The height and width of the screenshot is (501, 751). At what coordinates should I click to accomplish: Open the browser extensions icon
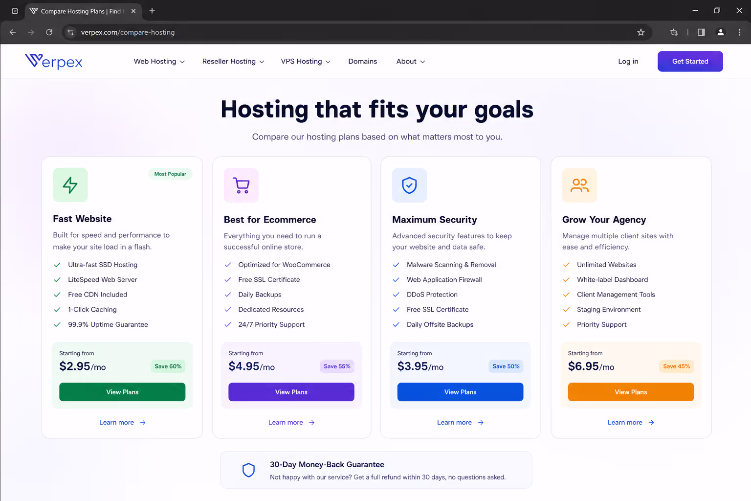tap(674, 32)
